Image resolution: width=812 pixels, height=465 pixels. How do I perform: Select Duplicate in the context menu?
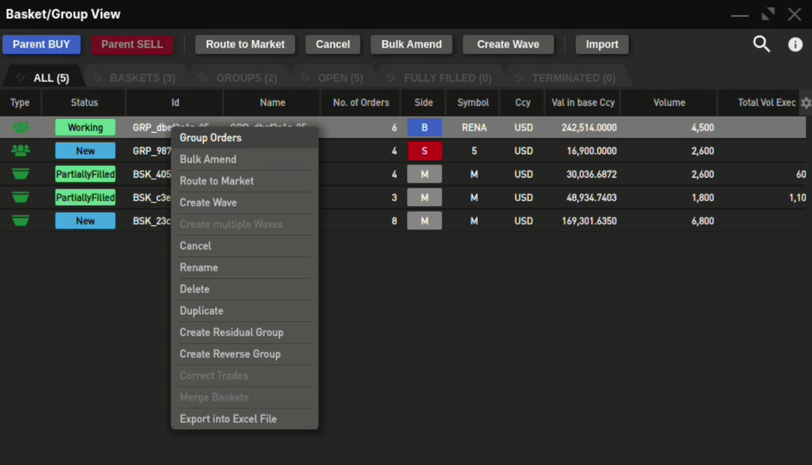coord(202,311)
